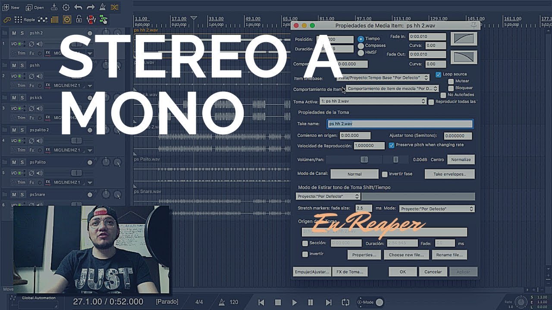Select the Tiempo radio button

(x=361, y=39)
